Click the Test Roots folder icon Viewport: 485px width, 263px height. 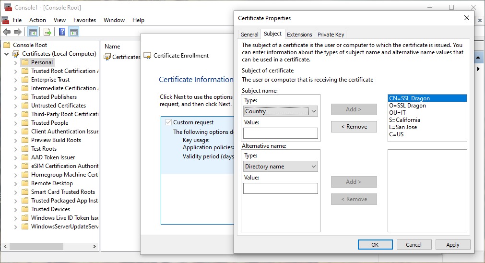(x=25, y=149)
